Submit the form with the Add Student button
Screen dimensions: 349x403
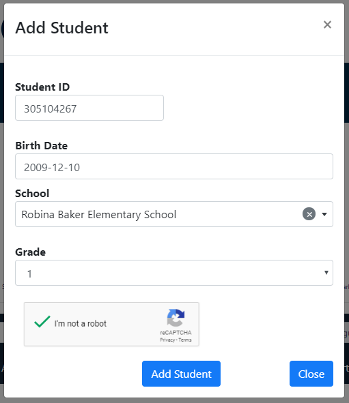[181, 374]
